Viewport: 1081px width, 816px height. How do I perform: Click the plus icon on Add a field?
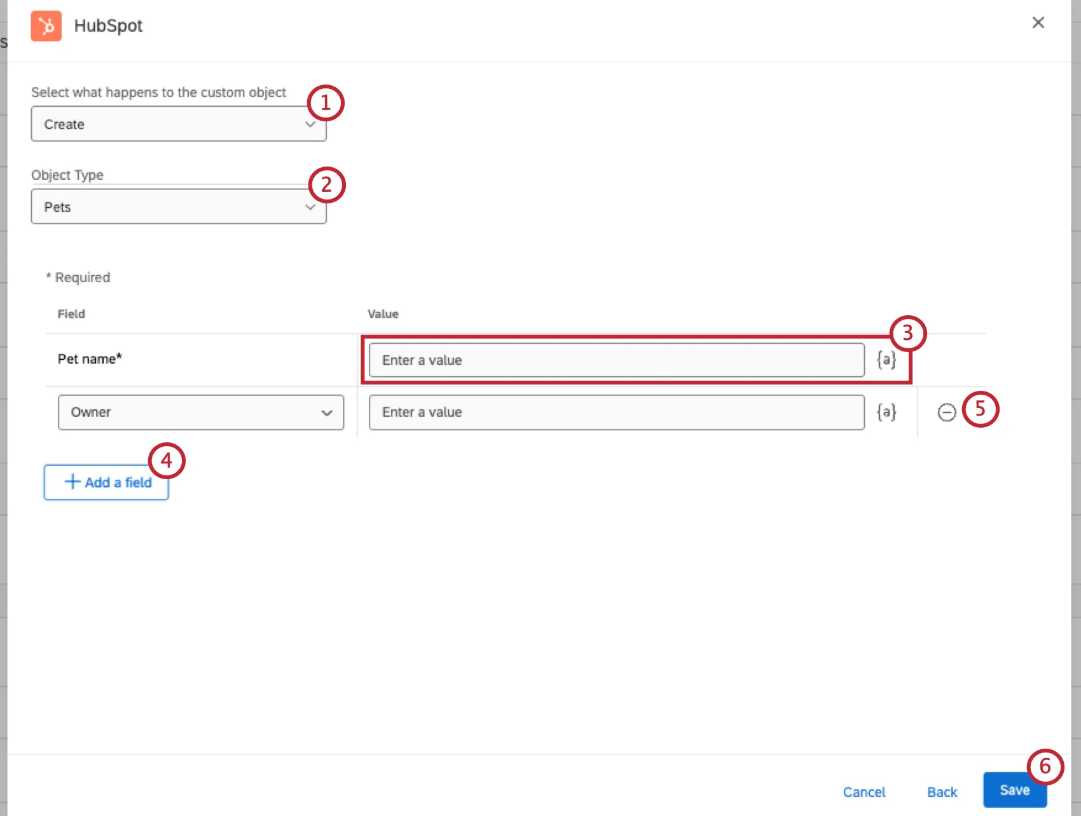72,482
